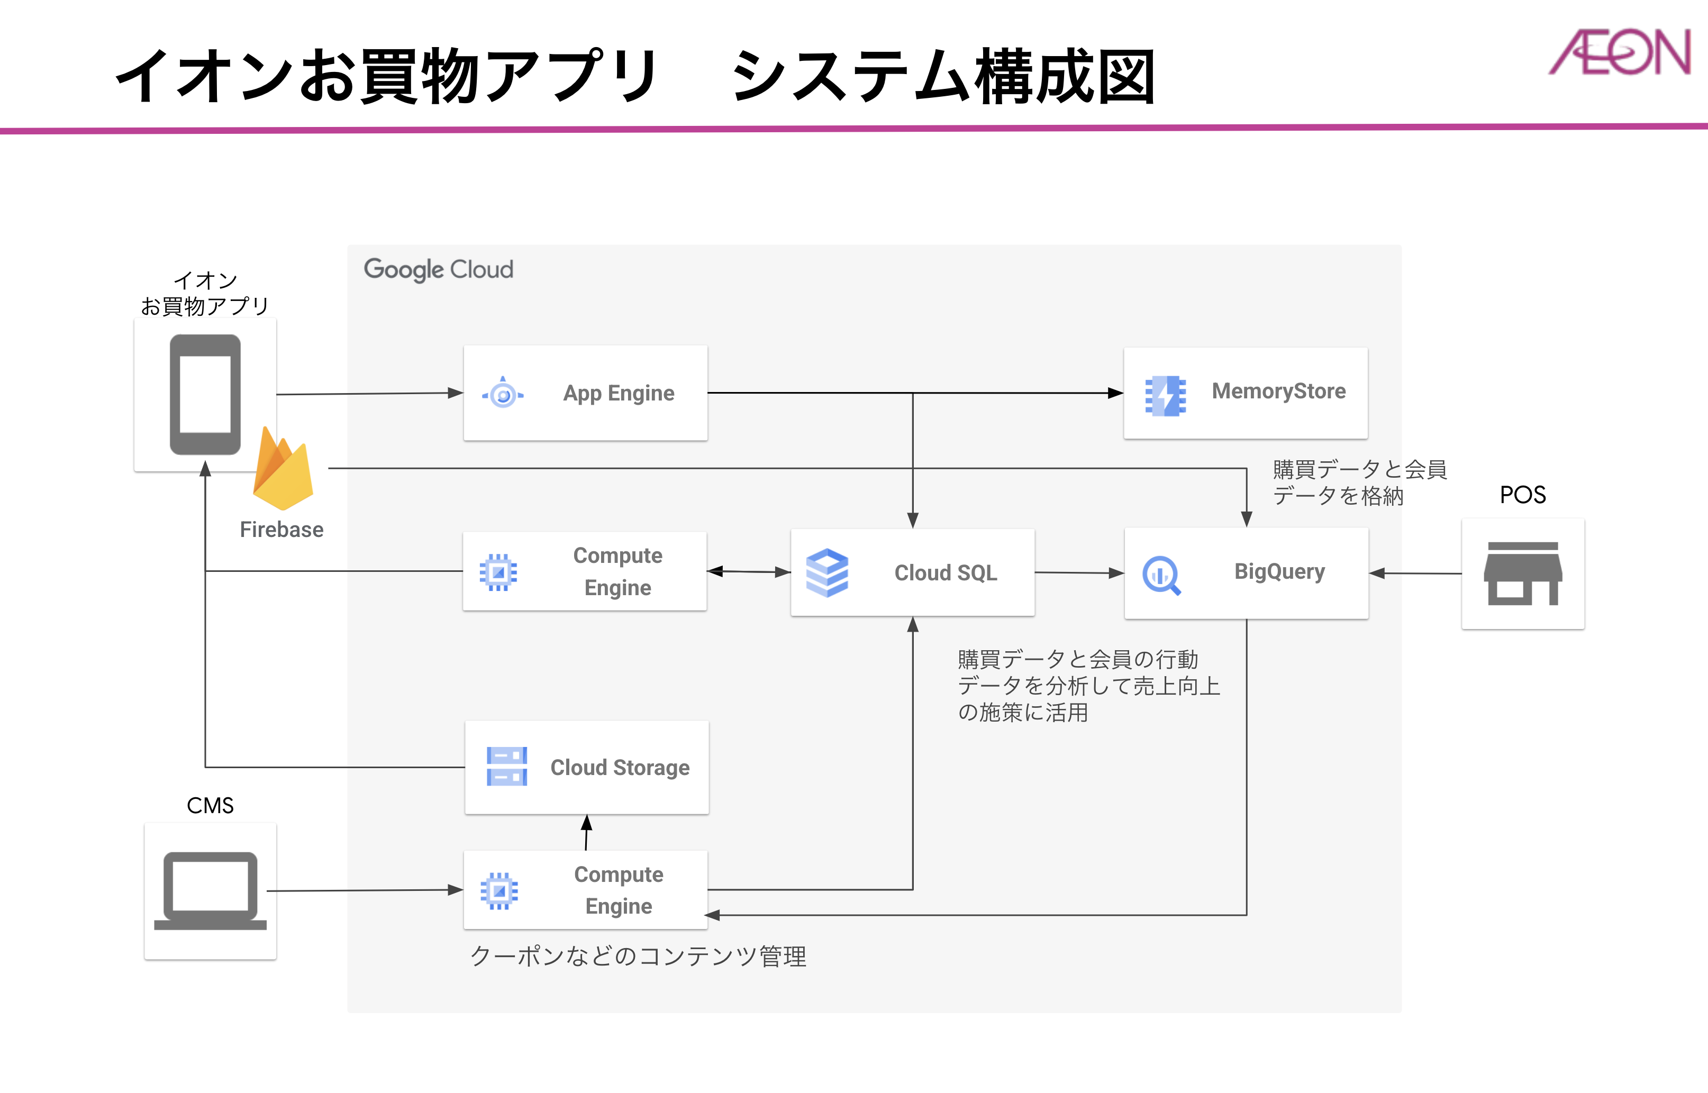Click the AEON logo
1708x1093 pixels.
[x=1620, y=52]
